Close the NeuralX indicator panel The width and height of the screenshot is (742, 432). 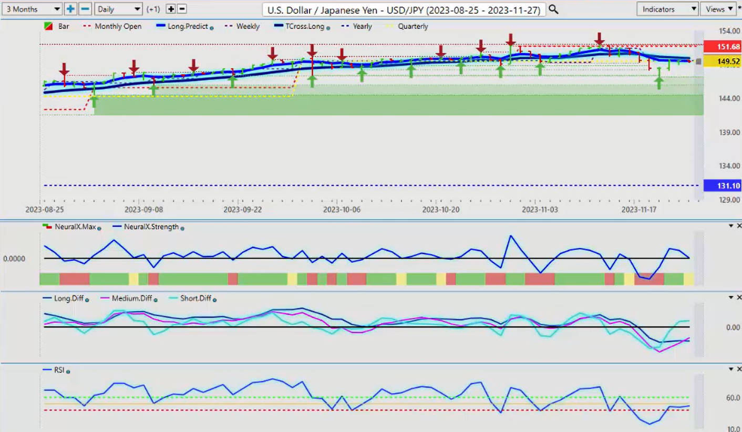[x=738, y=225]
